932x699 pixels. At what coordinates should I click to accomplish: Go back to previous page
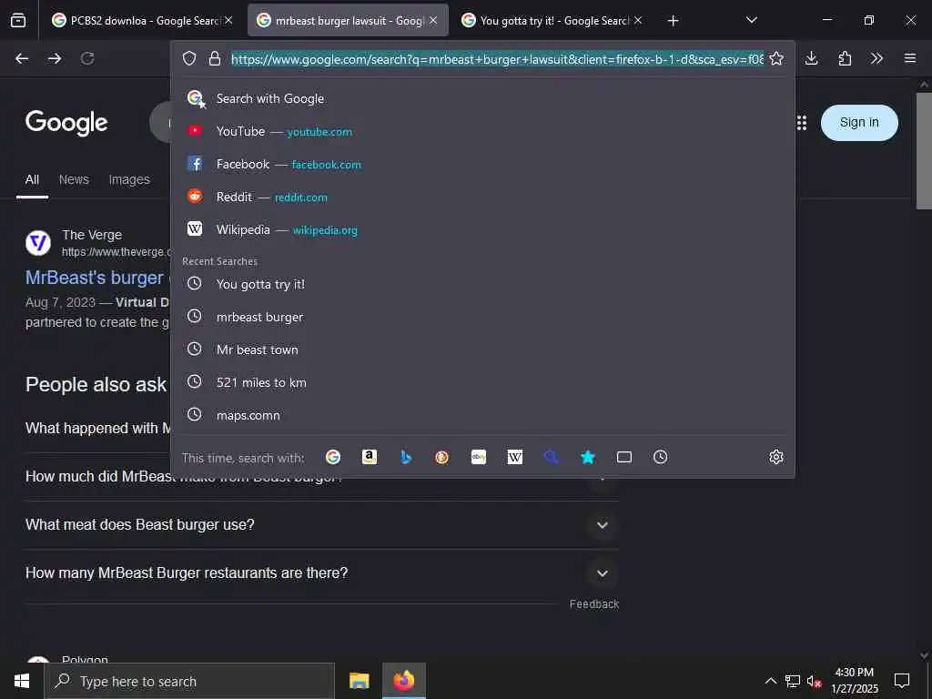(22, 58)
